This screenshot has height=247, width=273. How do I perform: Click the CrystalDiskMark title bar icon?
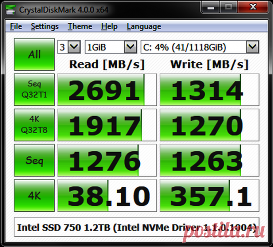pyautogui.click(x=10, y=10)
